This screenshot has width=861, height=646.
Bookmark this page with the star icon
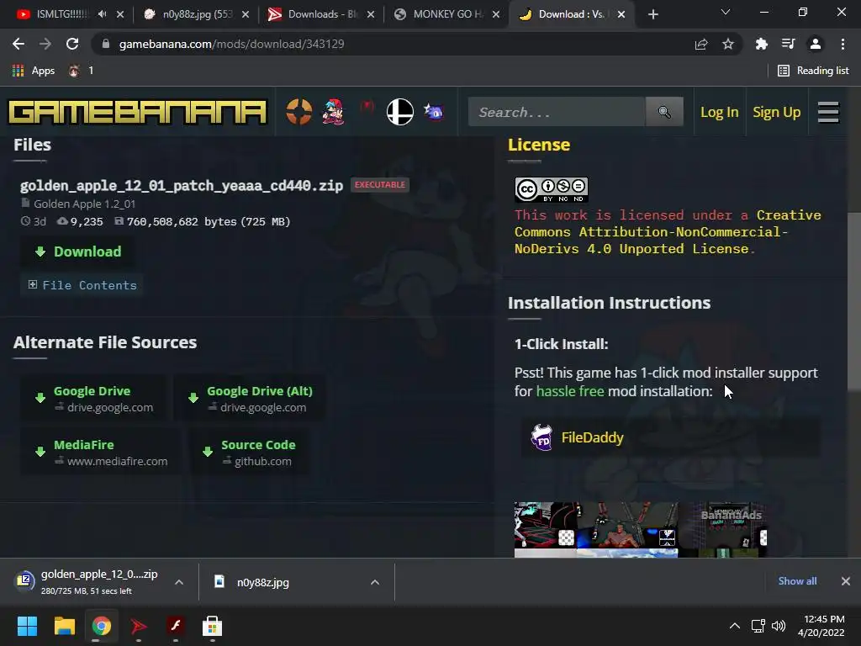click(727, 44)
